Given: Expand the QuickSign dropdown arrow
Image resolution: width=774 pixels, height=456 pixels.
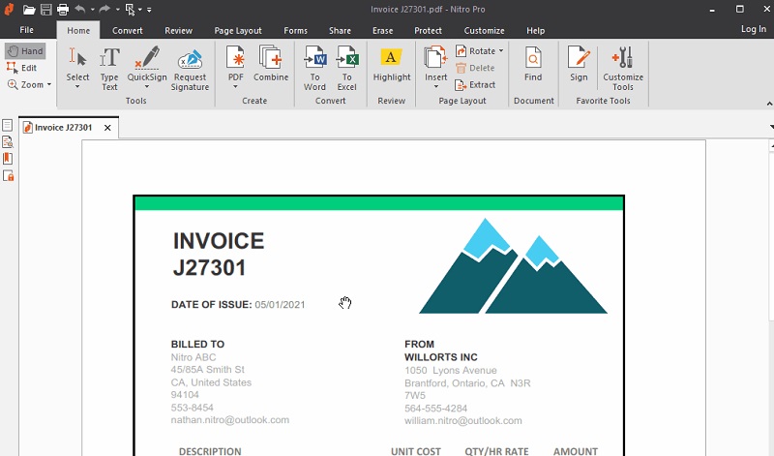Looking at the screenshot, I should coord(147,87).
